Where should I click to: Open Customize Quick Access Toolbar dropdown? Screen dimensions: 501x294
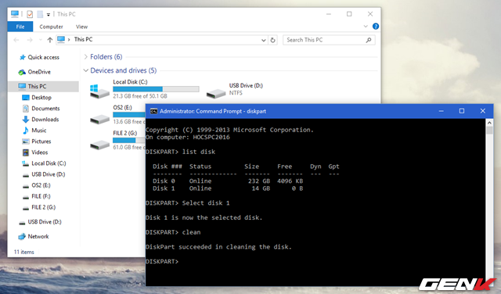49,14
